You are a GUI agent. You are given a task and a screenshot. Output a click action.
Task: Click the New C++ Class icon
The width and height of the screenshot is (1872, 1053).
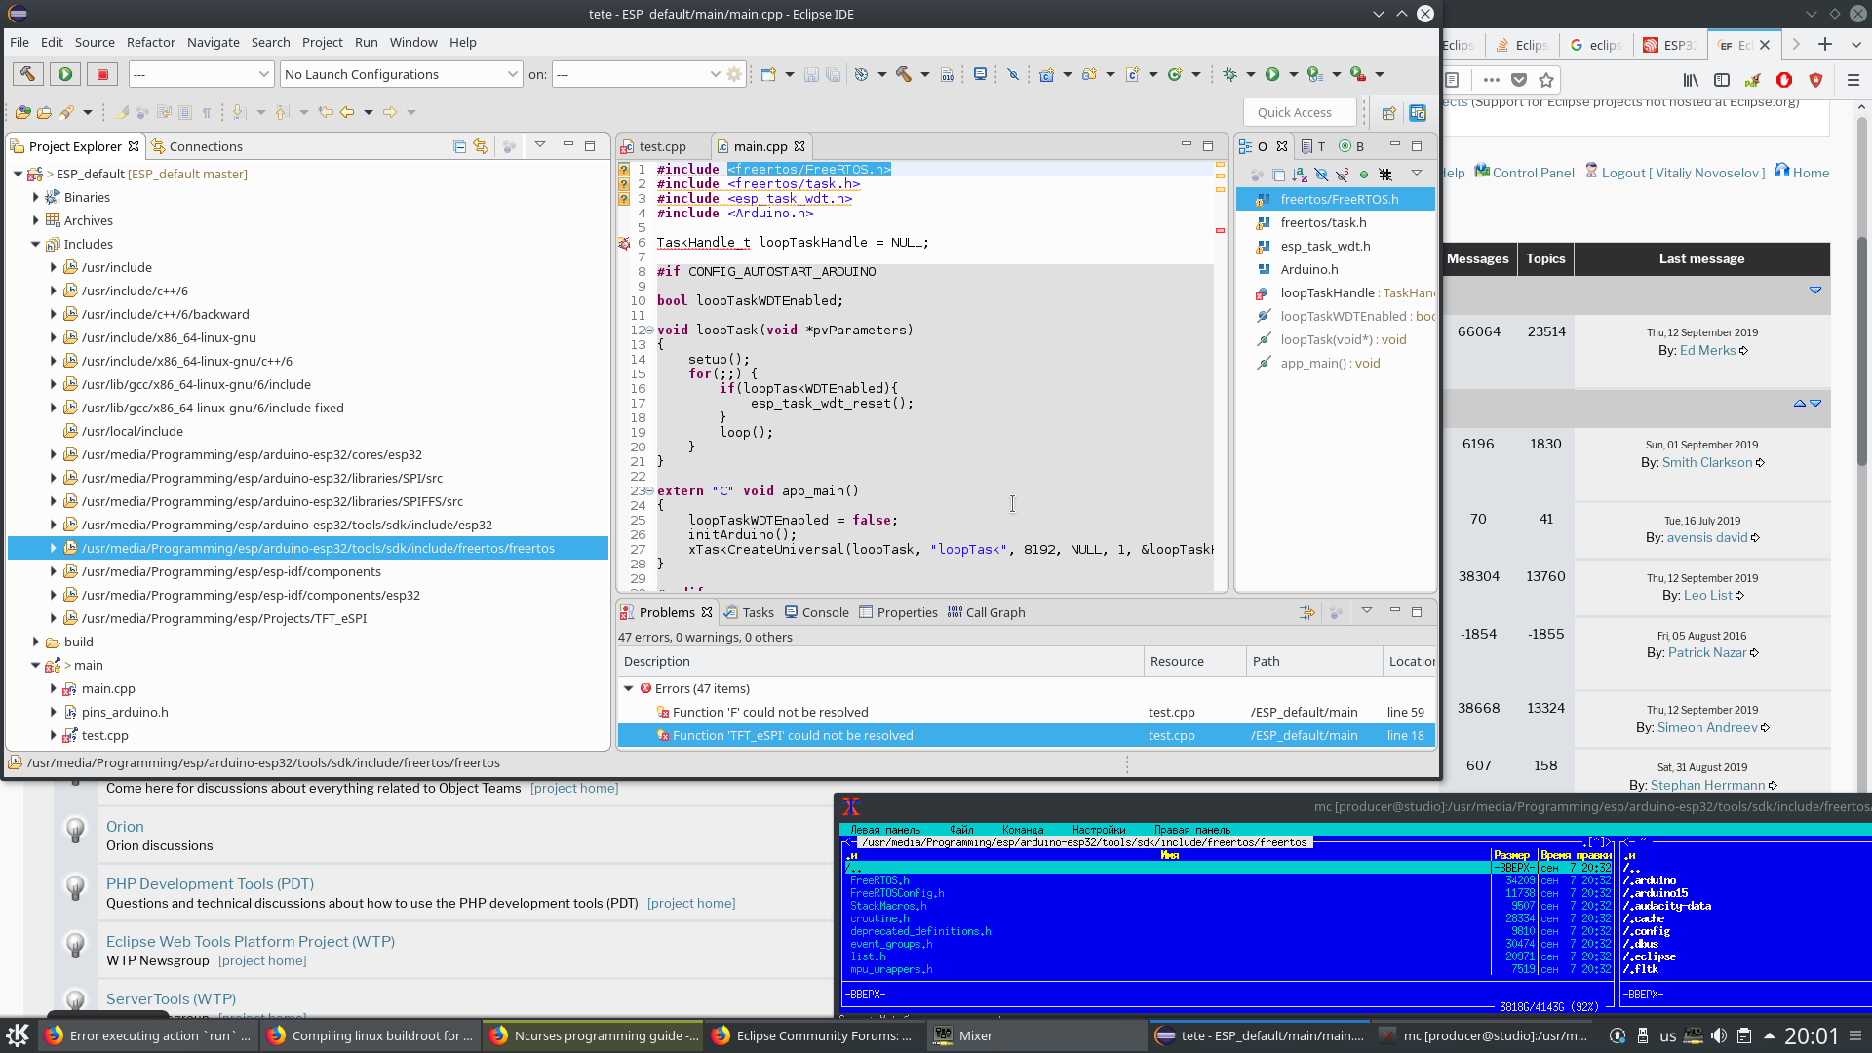click(1175, 74)
